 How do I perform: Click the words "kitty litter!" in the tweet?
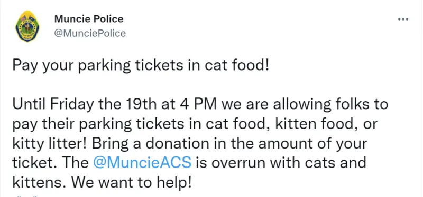50,144
